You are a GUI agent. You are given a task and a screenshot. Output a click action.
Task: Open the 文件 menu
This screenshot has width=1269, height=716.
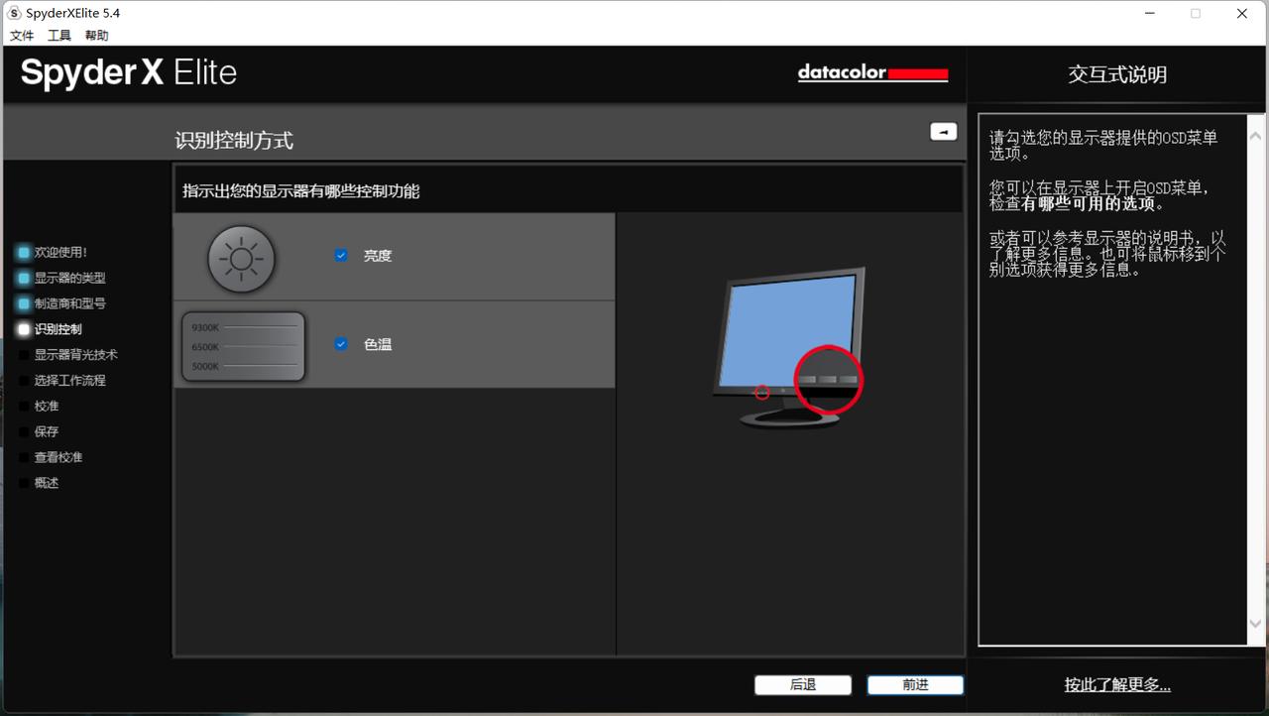22,36
